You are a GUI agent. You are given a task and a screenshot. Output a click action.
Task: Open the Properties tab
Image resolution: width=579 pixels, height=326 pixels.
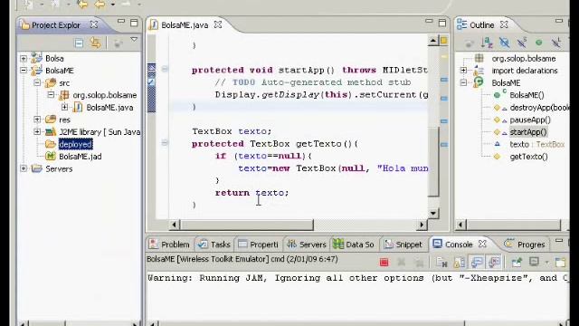(x=258, y=244)
